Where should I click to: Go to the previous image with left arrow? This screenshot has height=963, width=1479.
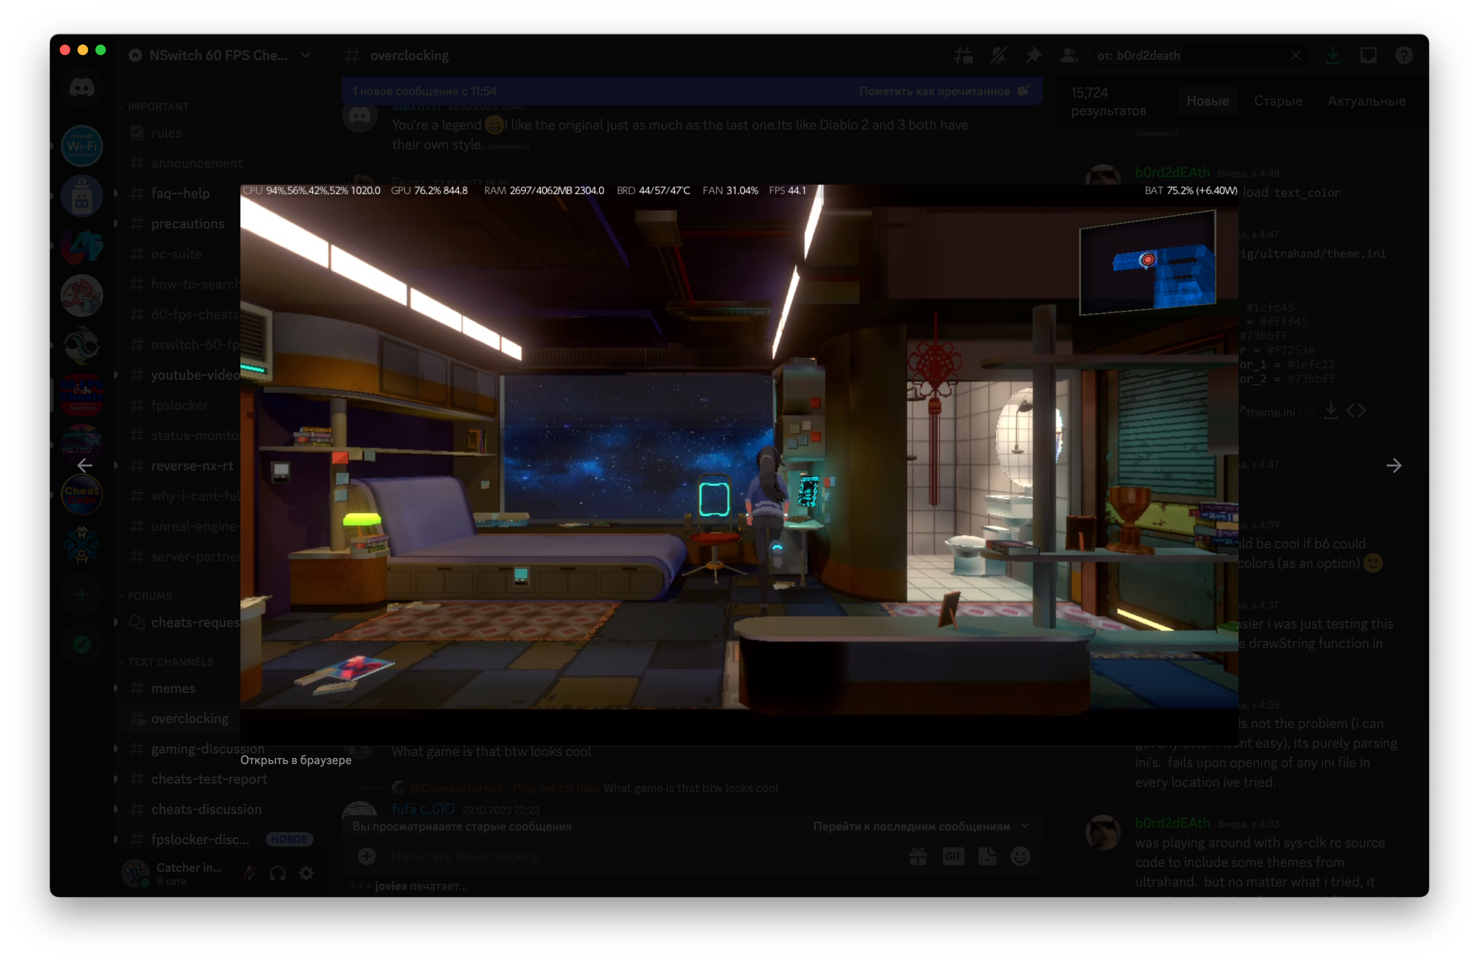85,465
